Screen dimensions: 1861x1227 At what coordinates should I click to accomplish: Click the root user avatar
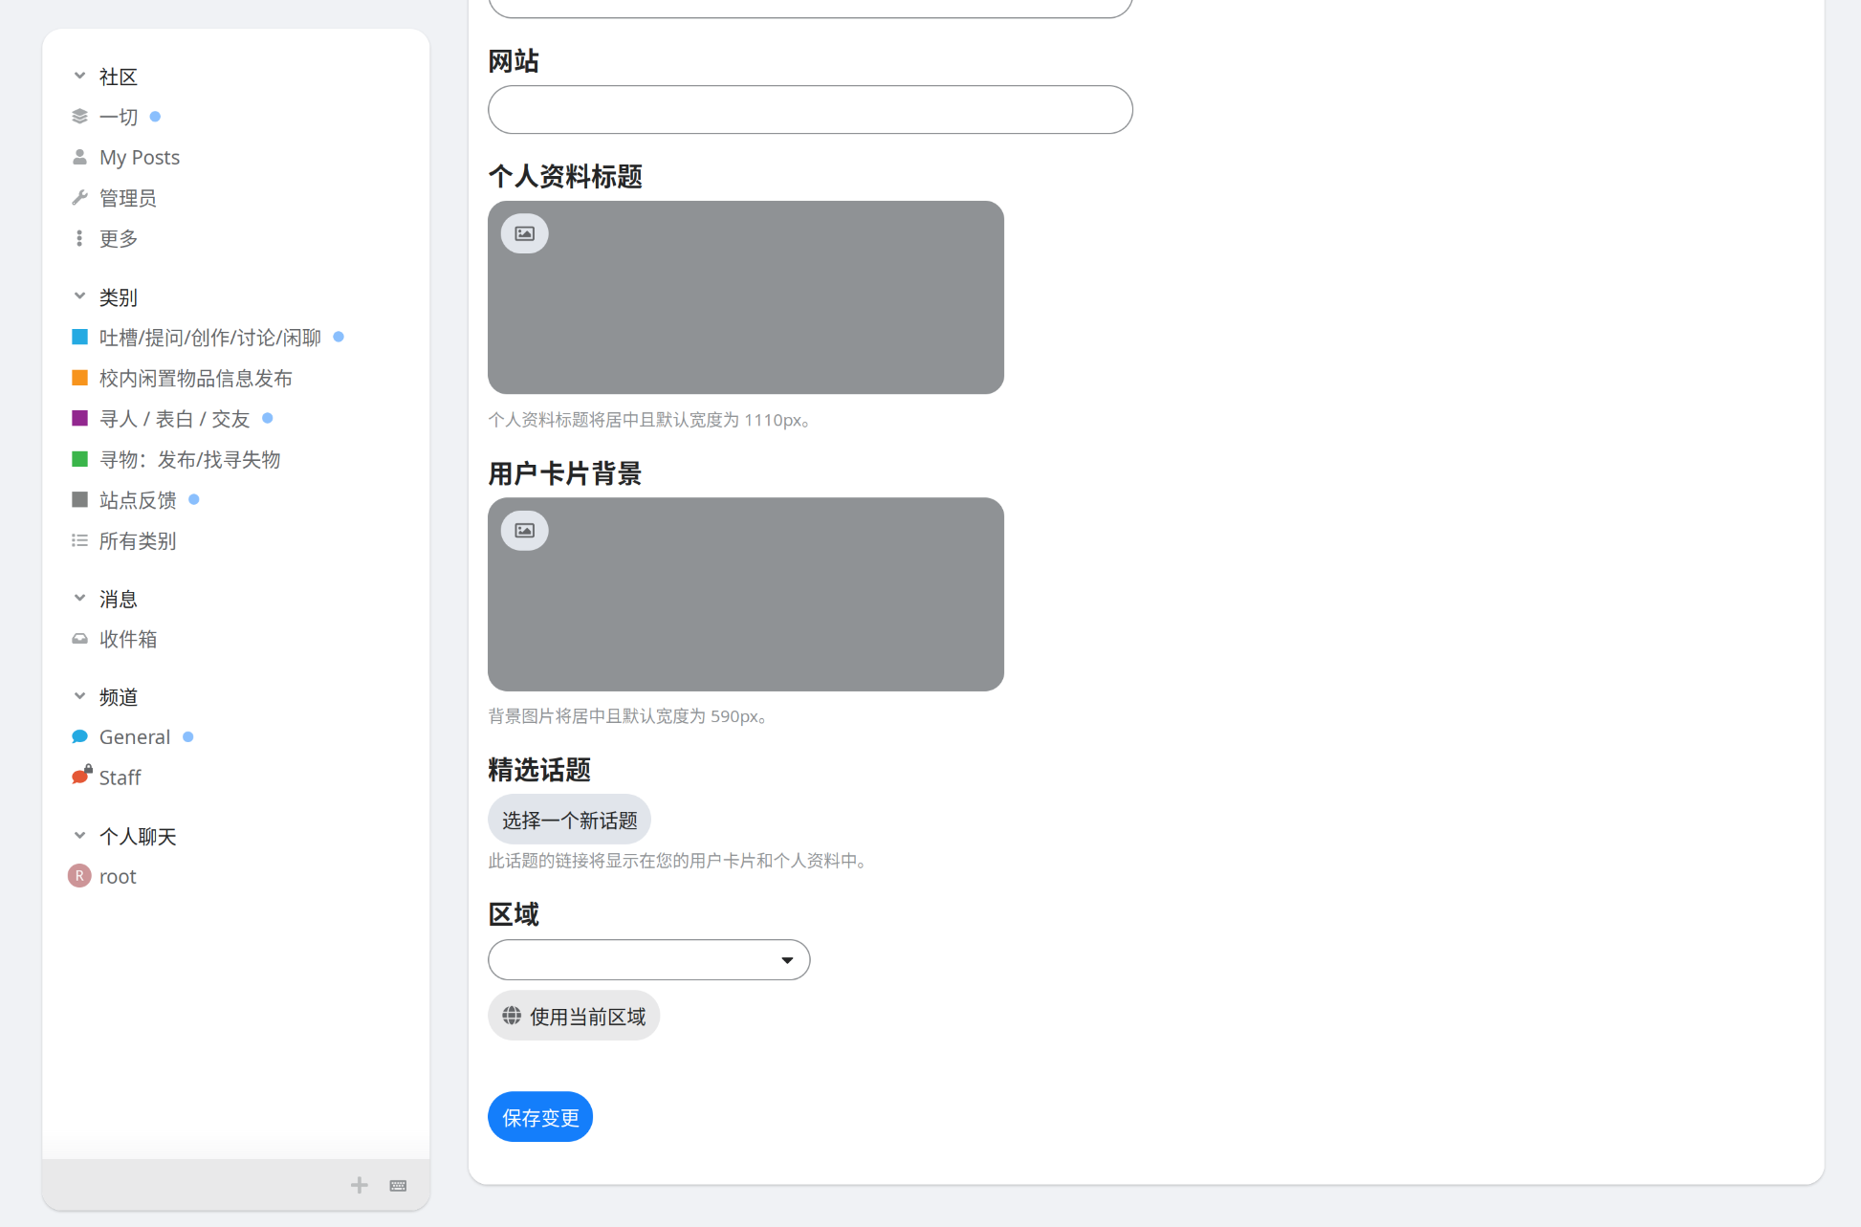point(79,876)
